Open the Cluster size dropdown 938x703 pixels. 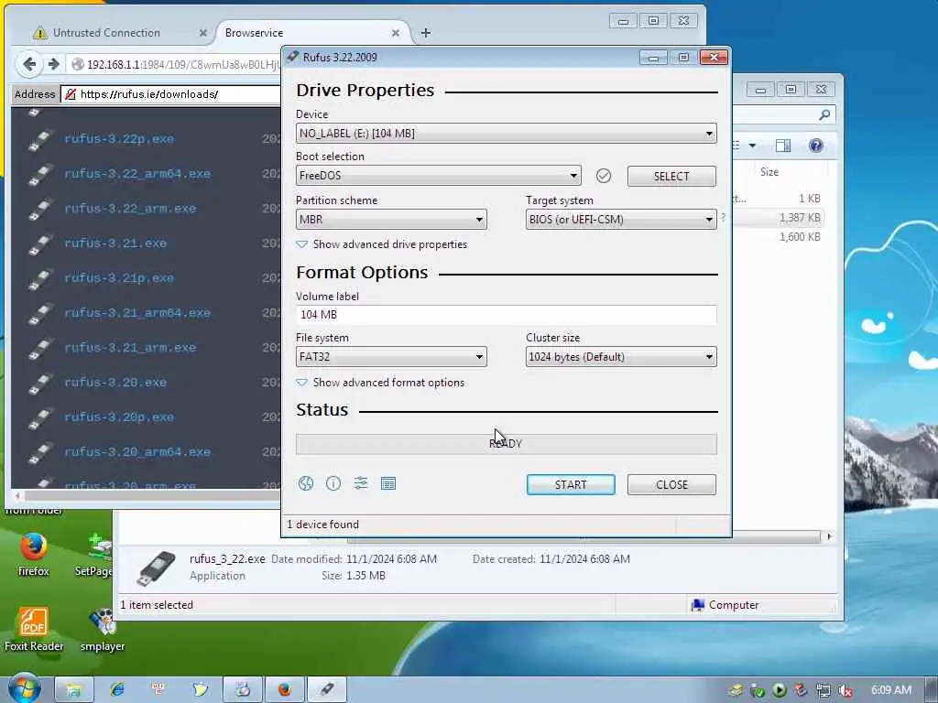tap(621, 357)
